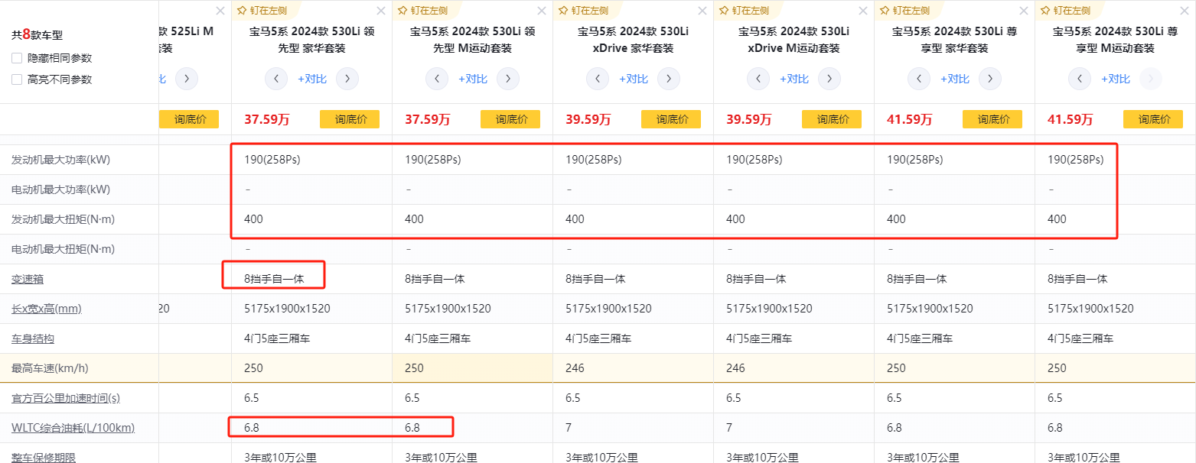
Task: Remove the 530Li 尊享型 豪华套装 column
Action: (1024, 11)
